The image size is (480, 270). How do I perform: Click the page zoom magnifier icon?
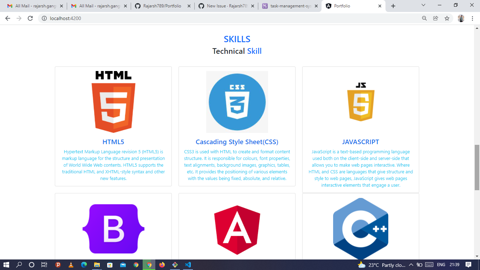pos(425,18)
